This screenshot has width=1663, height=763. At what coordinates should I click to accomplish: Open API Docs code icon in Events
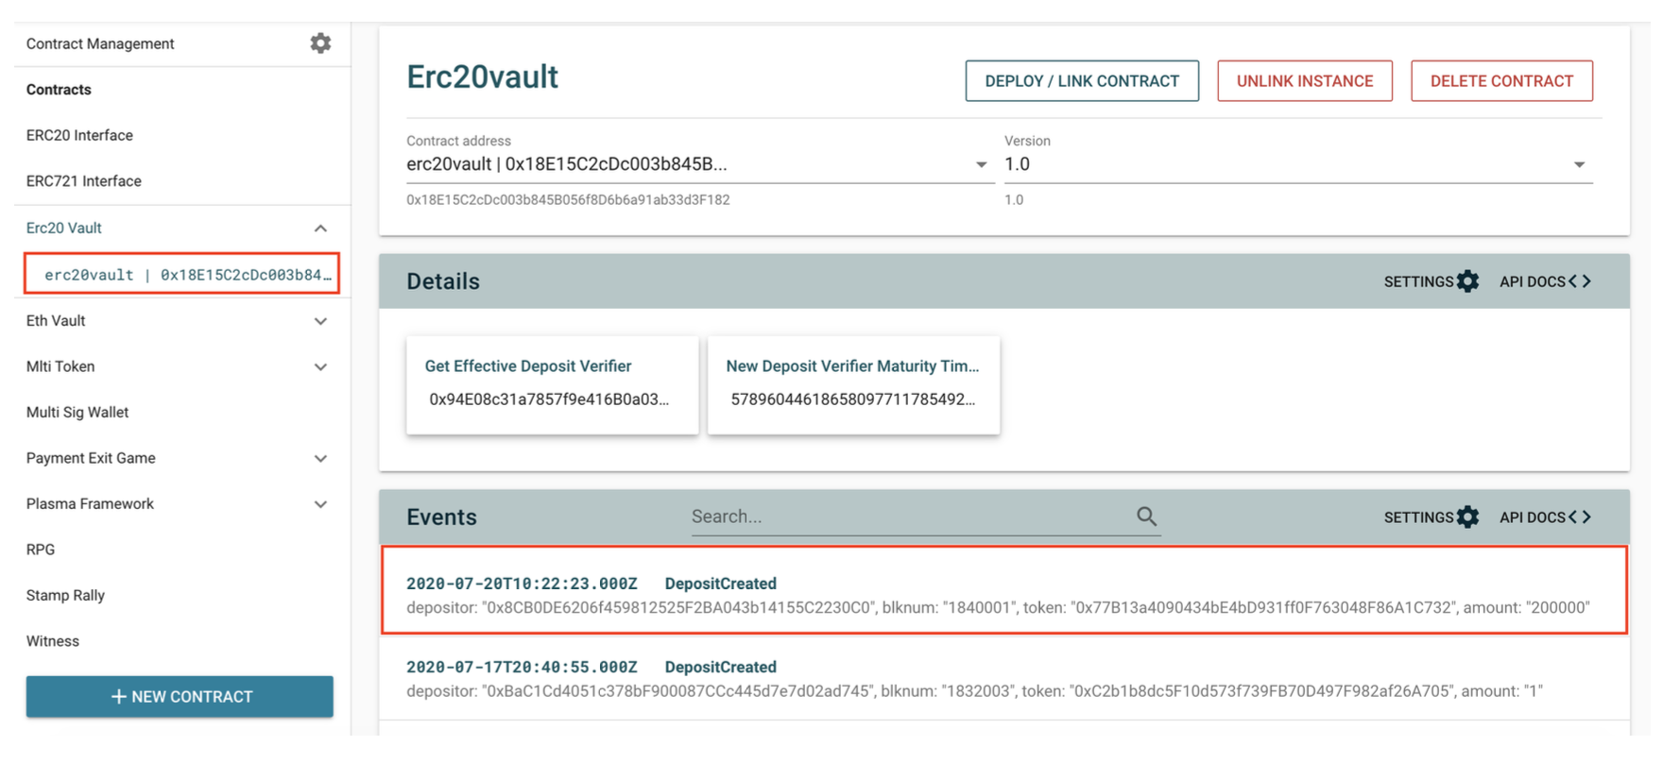[1580, 517]
